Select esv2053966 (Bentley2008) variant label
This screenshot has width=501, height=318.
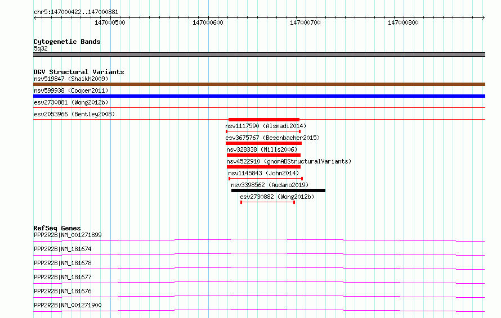pyautogui.click(x=74, y=114)
